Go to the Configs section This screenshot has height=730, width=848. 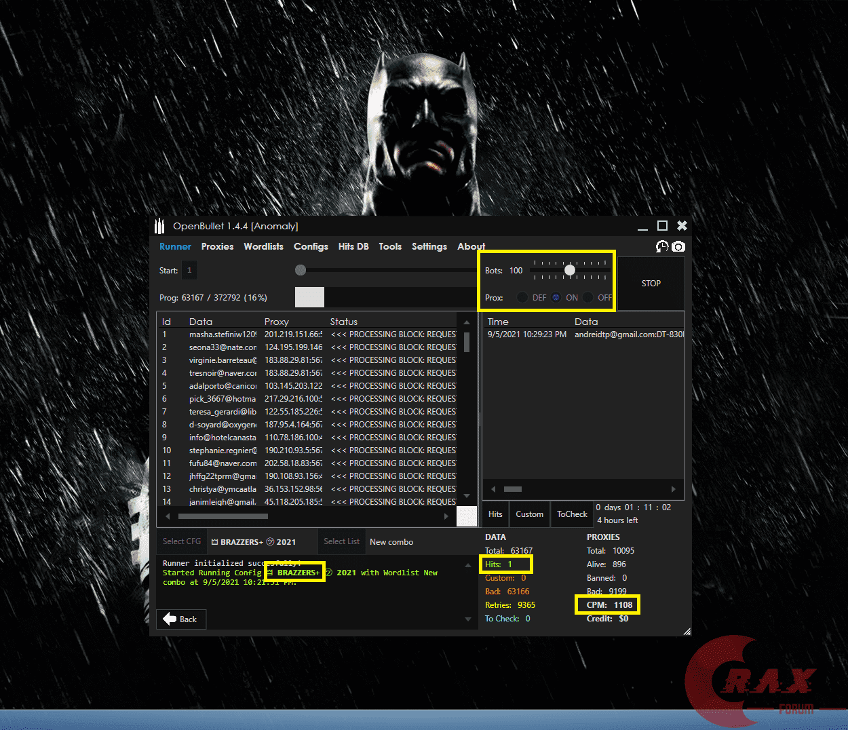[x=311, y=246]
